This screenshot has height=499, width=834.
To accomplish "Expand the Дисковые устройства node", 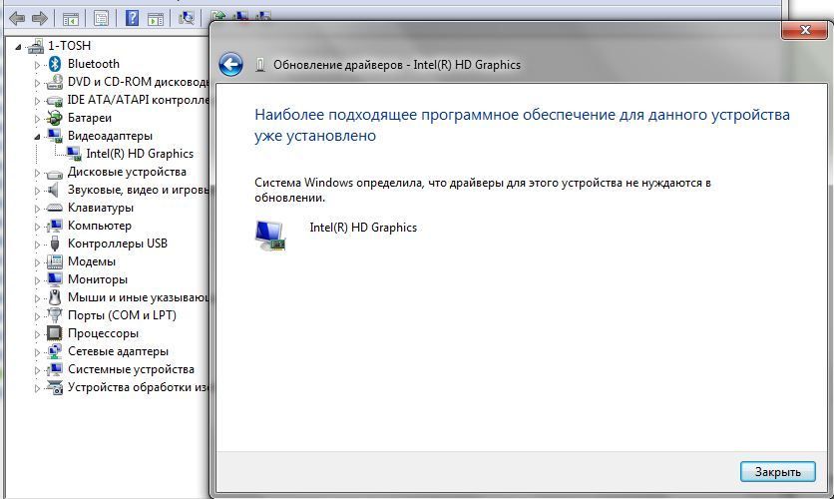I will pyautogui.click(x=37, y=173).
